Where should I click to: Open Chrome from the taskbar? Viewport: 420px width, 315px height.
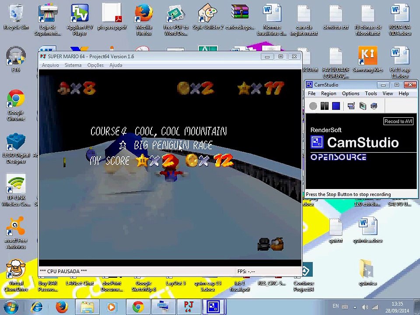(138, 307)
